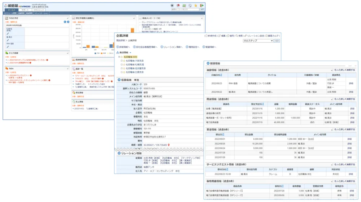Collapse the リレーション情報 section
The image size is (361, 202).
point(119,153)
